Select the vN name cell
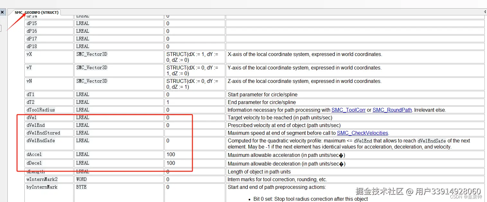Viewport: 487px width, 202px height. click(49, 84)
